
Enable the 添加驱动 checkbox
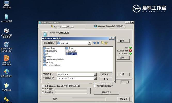tap(43, 93)
